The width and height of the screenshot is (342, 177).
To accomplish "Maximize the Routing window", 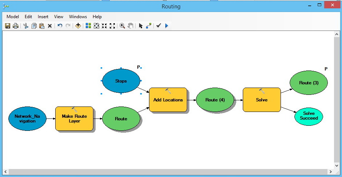I will [319, 5].
